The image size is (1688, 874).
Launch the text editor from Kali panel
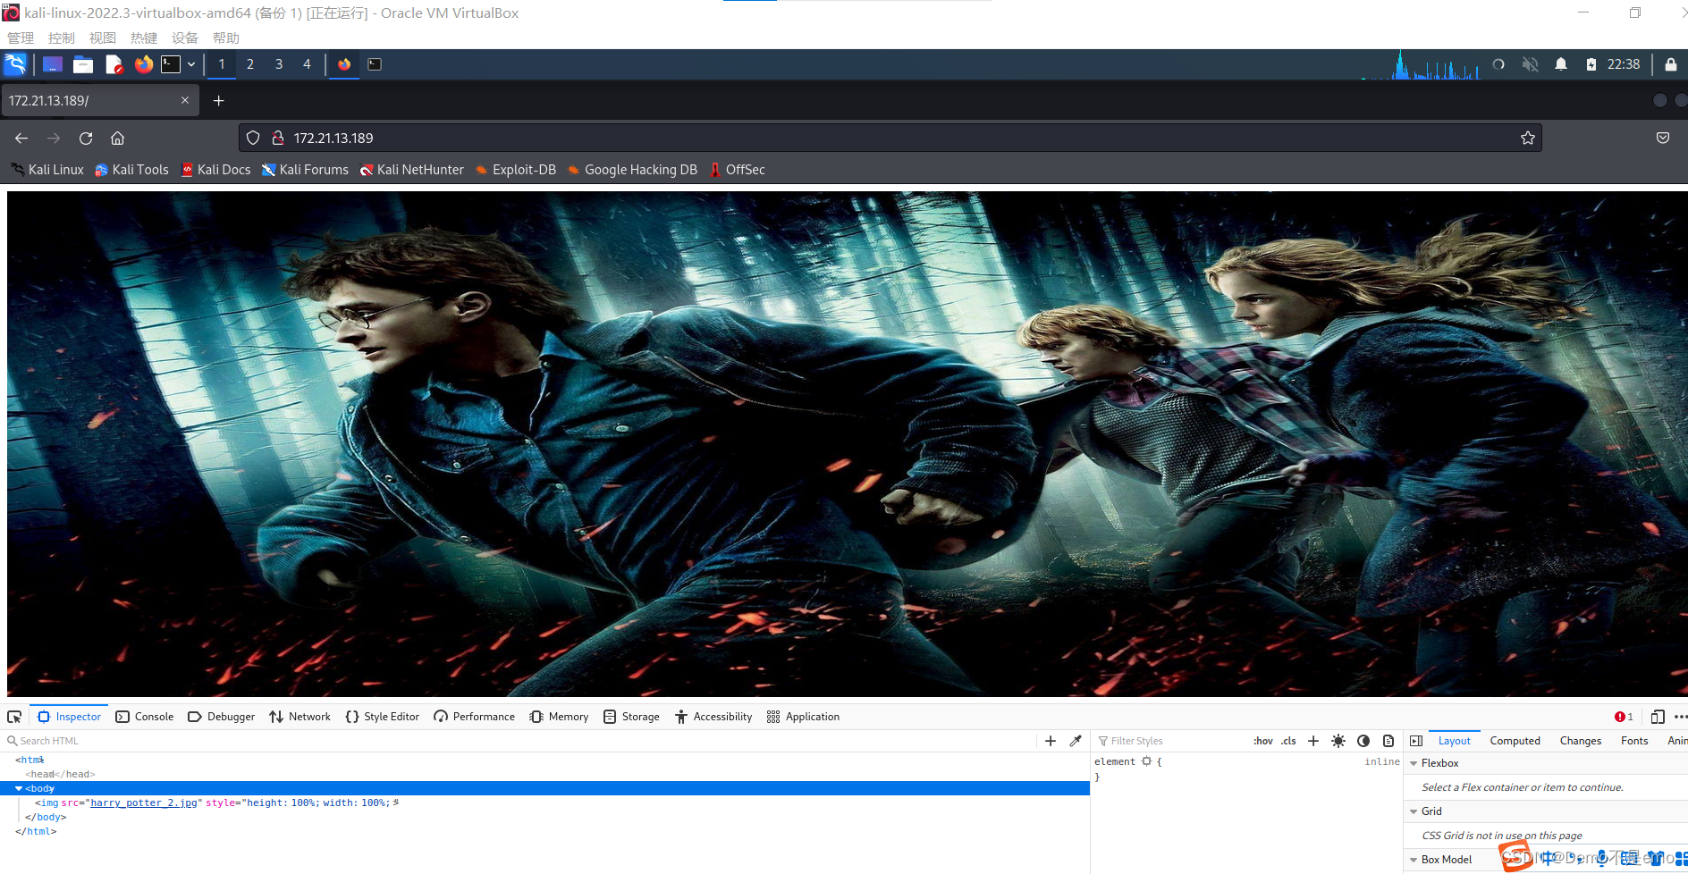pos(114,64)
